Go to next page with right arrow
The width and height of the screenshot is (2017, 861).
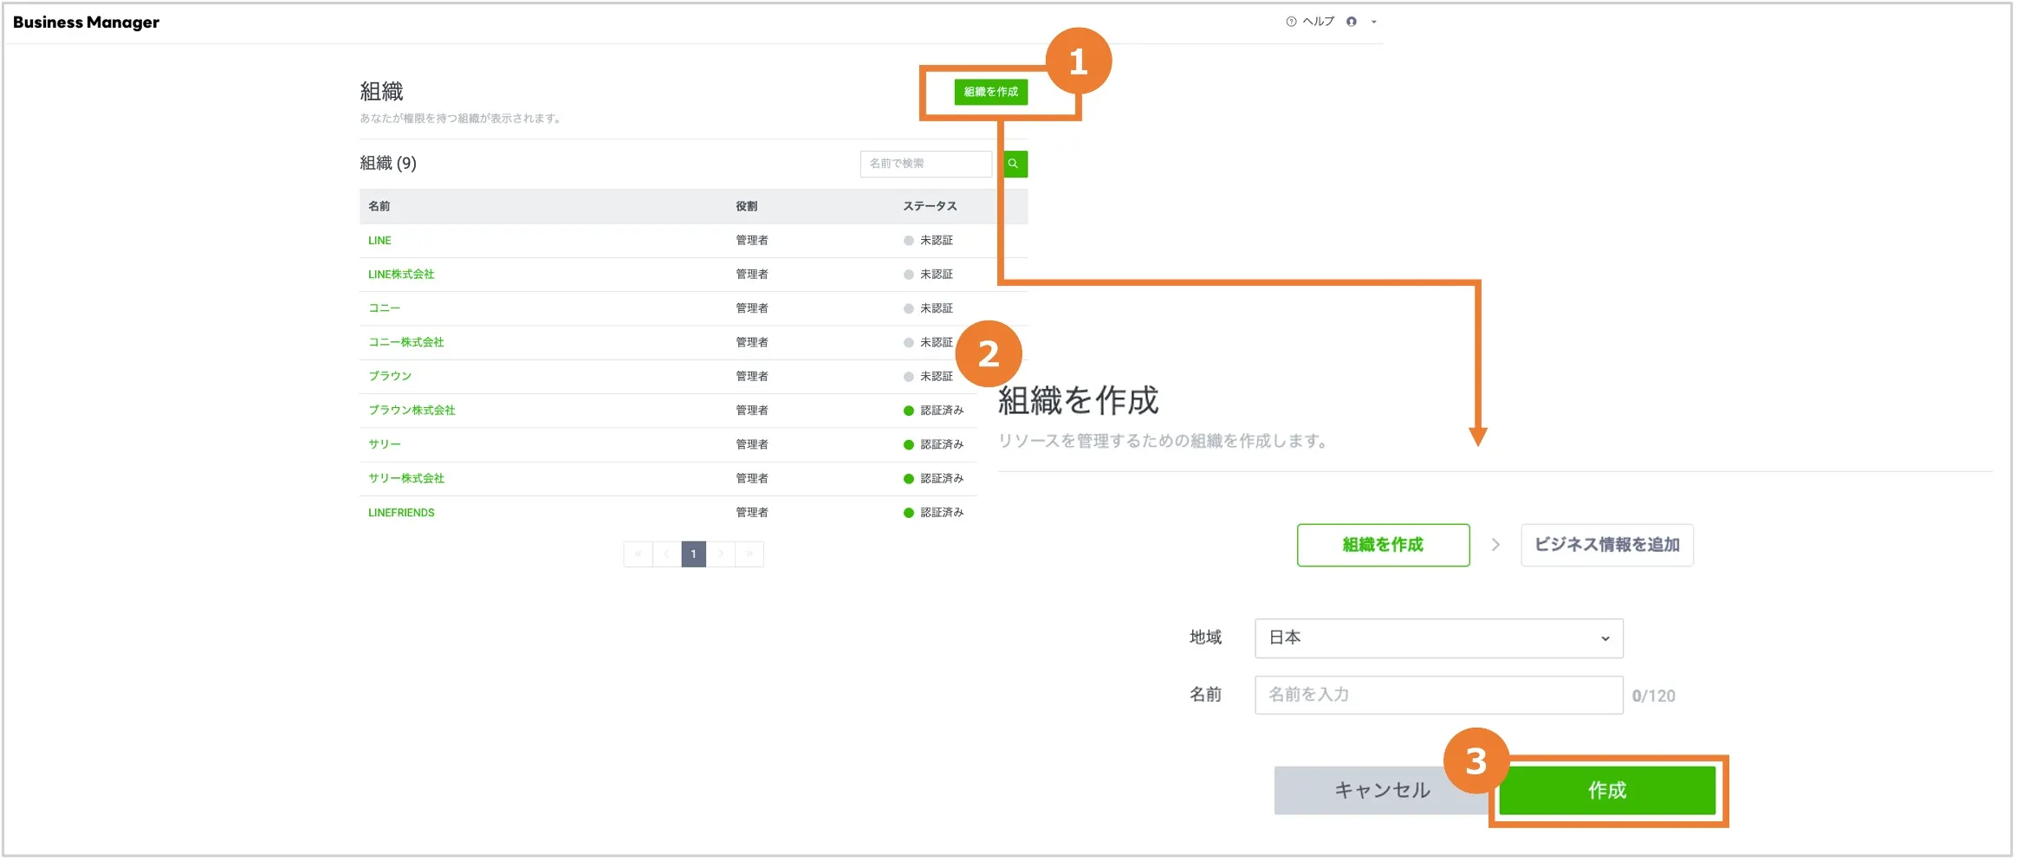[721, 554]
